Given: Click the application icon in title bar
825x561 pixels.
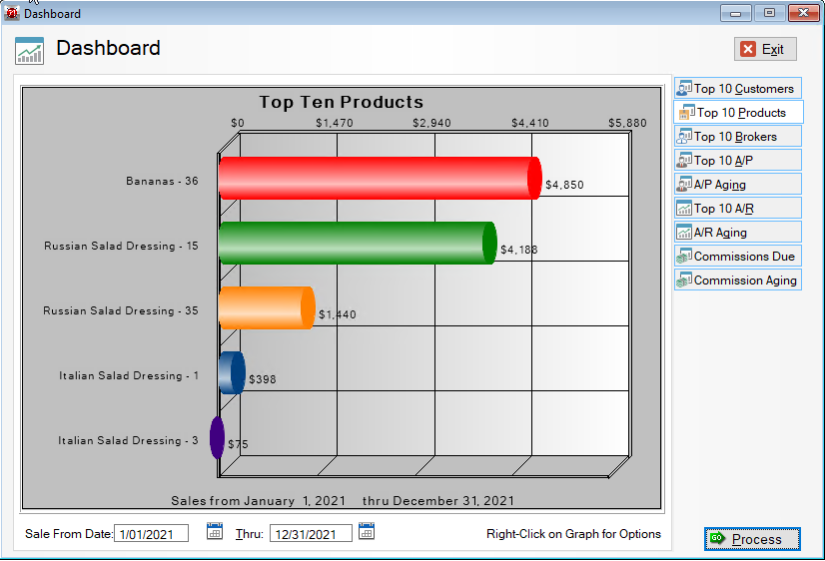Looking at the screenshot, I should point(12,13).
